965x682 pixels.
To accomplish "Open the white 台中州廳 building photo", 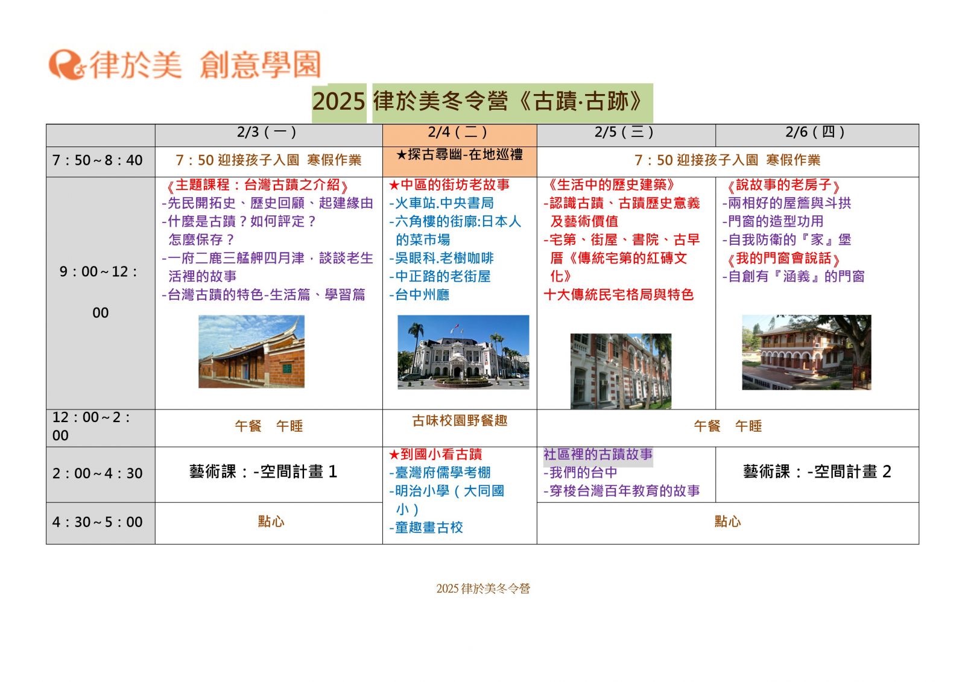I will [463, 352].
